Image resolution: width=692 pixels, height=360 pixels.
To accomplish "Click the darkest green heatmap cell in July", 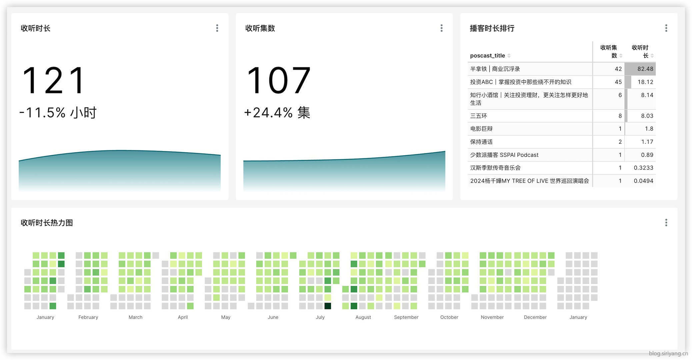I will (x=328, y=306).
